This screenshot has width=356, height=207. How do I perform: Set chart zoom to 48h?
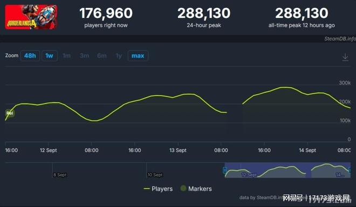(x=30, y=56)
